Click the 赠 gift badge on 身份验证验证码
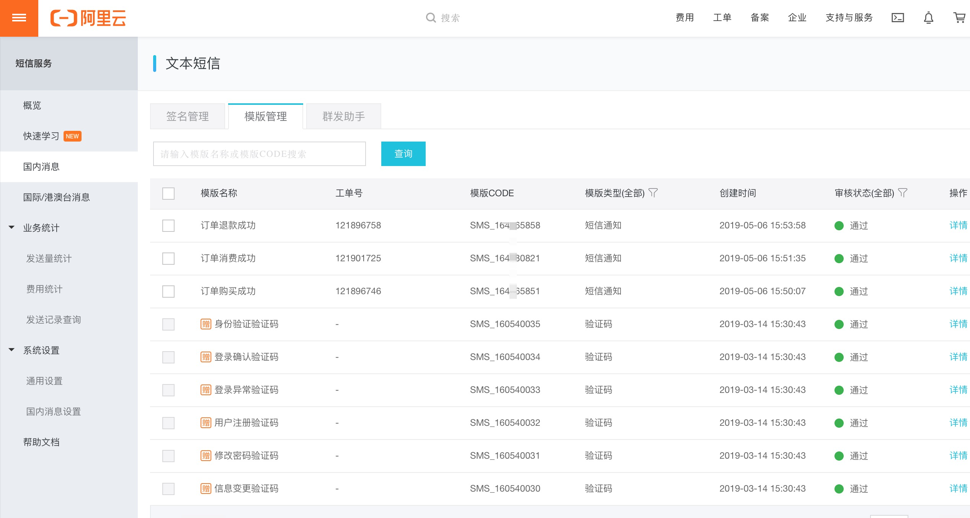 [x=206, y=324]
